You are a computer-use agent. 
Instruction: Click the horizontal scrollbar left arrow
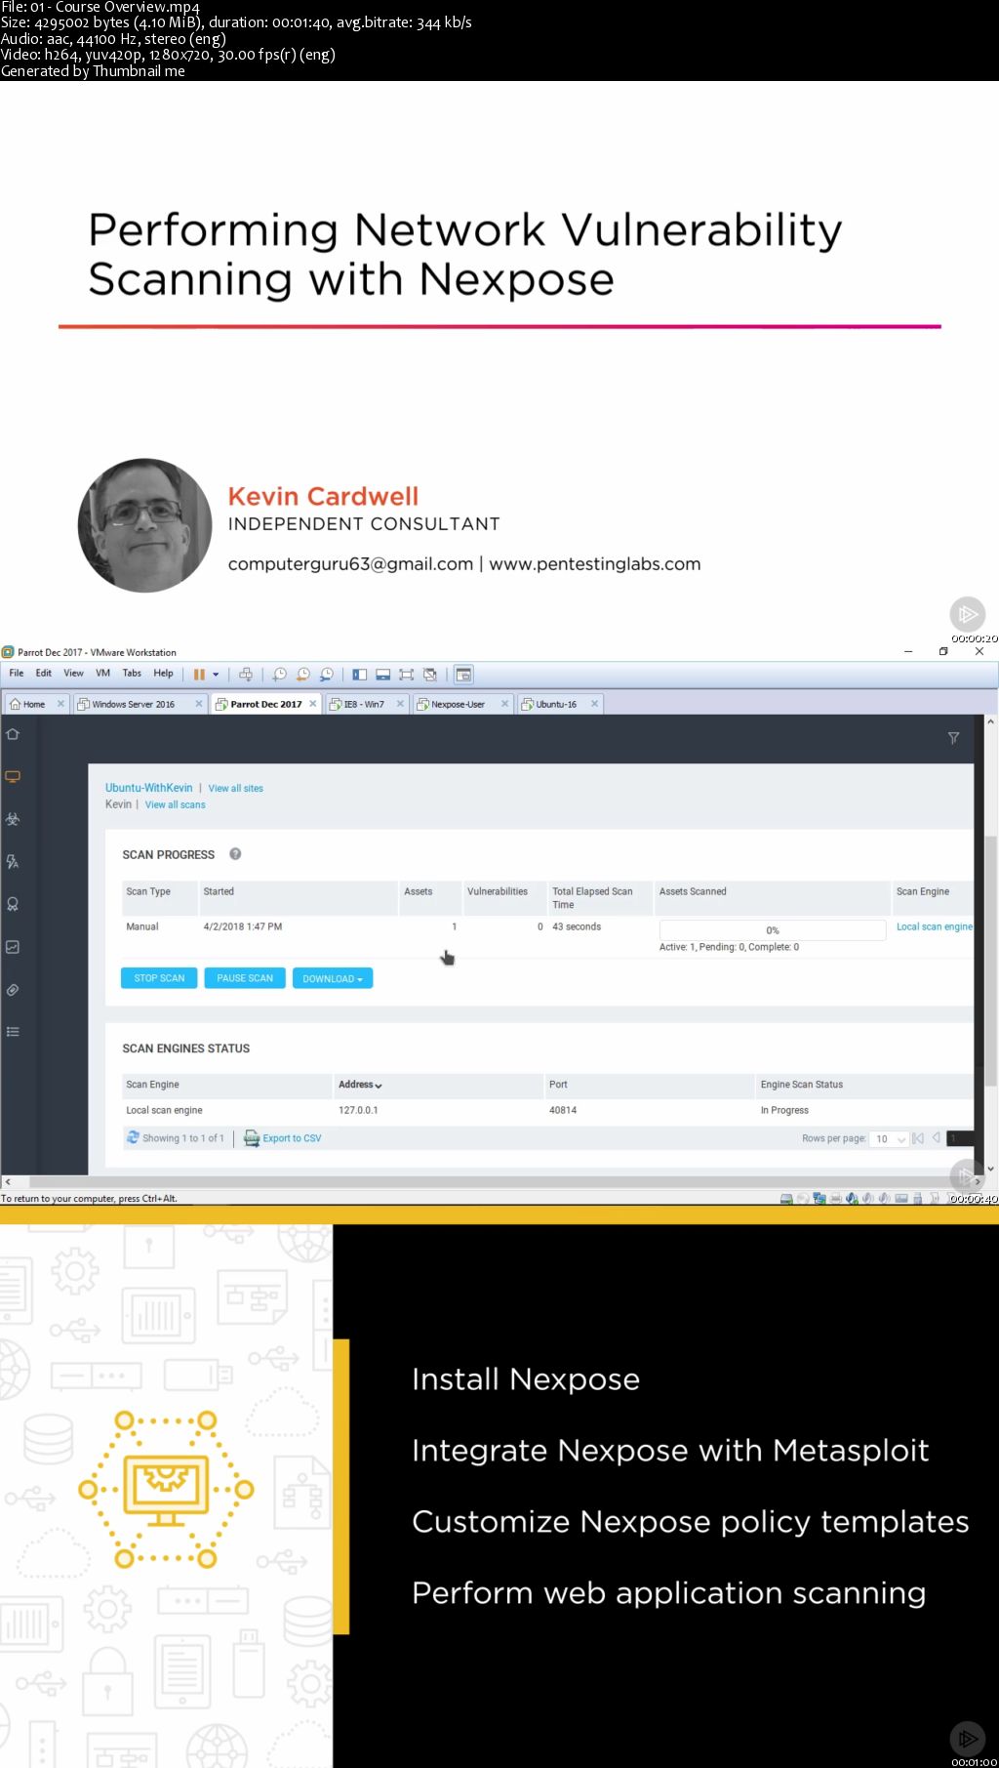tap(8, 1181)
